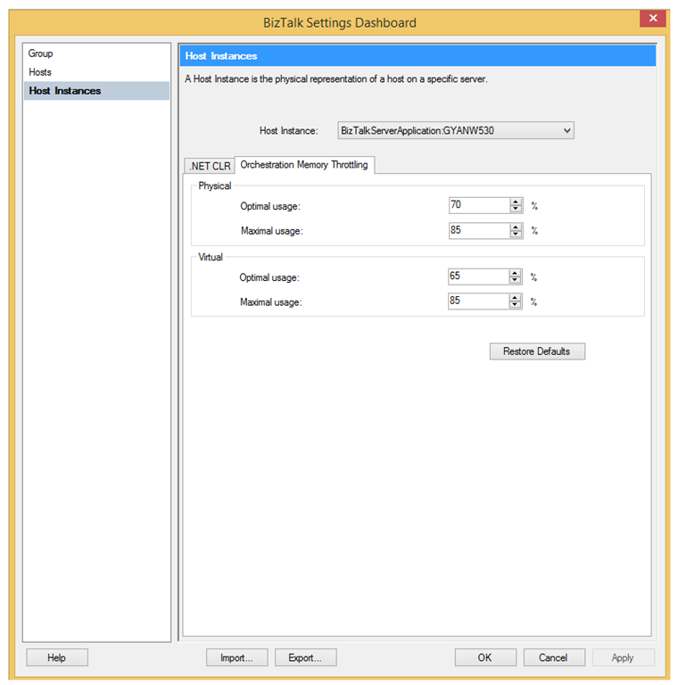
Task: Decrease Physical Optimal usage with down arrow
Action: click(x=516, y=209)
